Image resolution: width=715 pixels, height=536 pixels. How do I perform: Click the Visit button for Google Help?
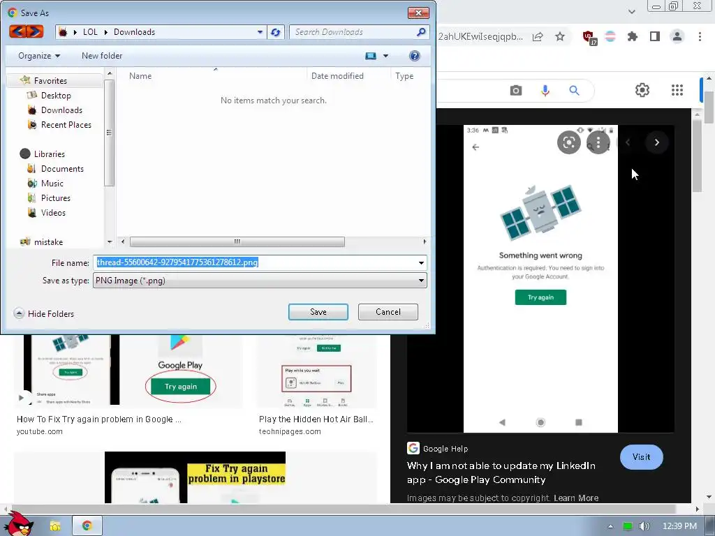641,456
